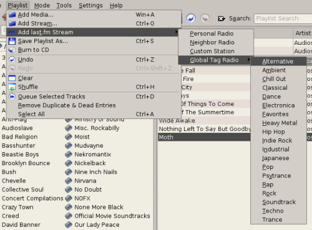Click the Shuffle icon in the menu

click(12, 87)
